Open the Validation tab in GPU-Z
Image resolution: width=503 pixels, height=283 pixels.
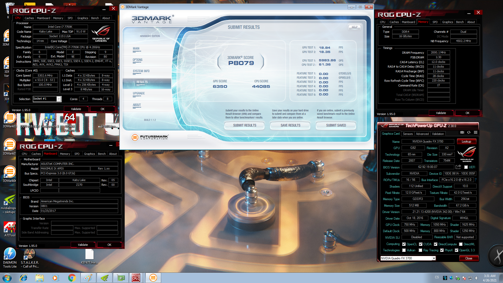tap(438, 134)
